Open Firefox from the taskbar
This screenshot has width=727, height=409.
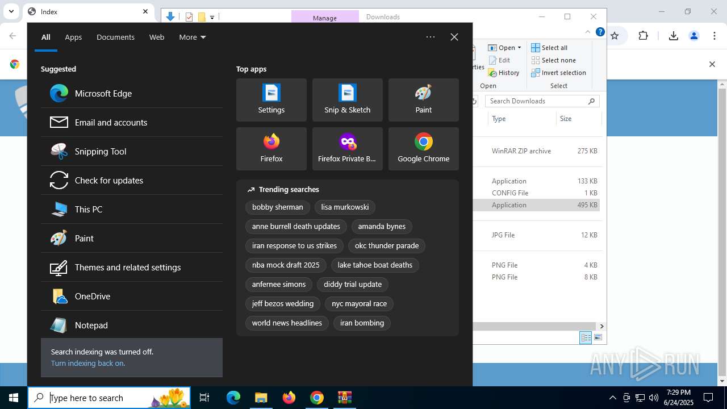(x=289, y=398)
